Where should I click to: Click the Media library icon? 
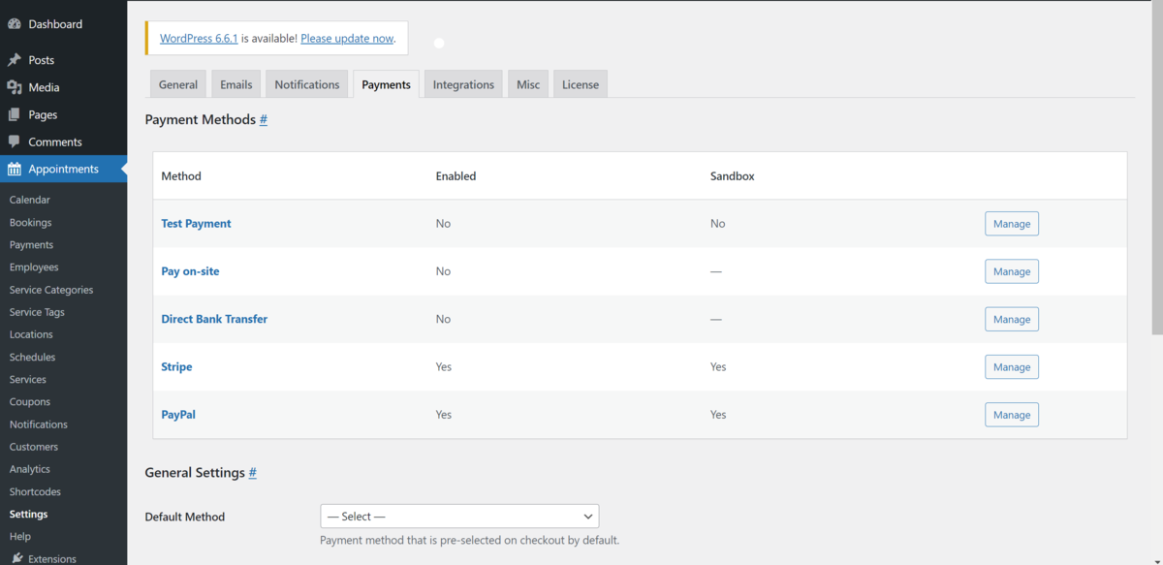(x=15, y=87)
